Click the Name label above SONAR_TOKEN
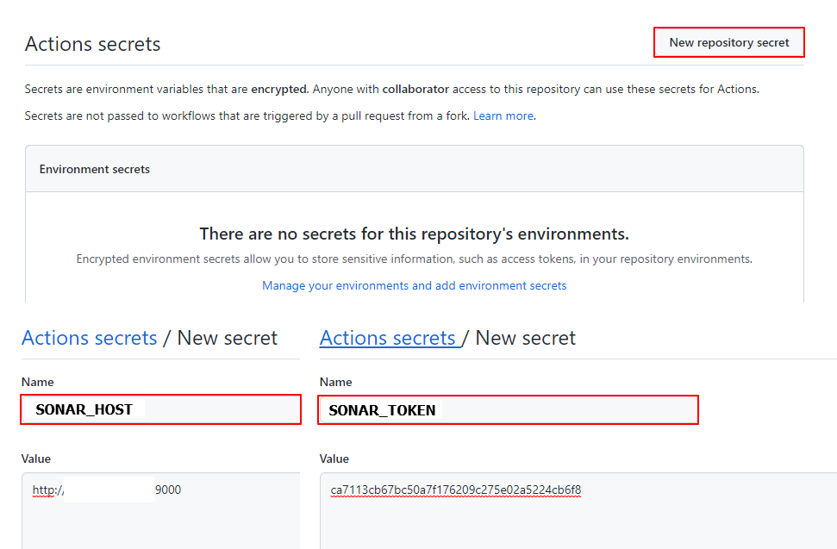Viewport: 837px width, 549px height. (x=335, y=382)
